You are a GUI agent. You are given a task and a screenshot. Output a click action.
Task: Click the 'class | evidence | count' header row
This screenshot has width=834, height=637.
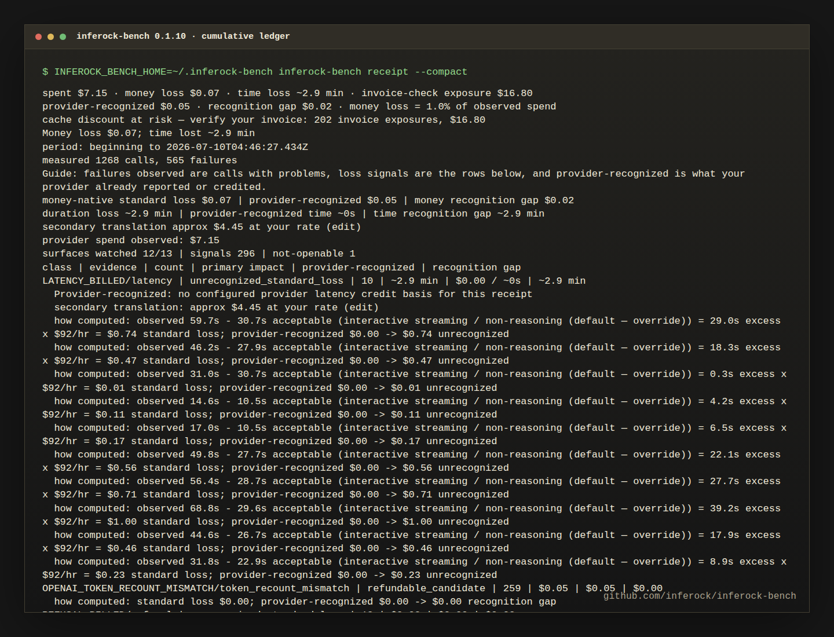281,268
